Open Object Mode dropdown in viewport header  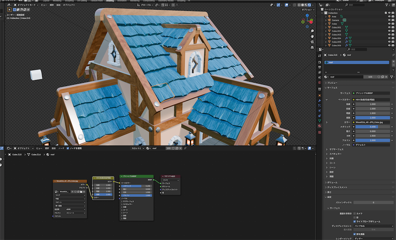[26, 5]
